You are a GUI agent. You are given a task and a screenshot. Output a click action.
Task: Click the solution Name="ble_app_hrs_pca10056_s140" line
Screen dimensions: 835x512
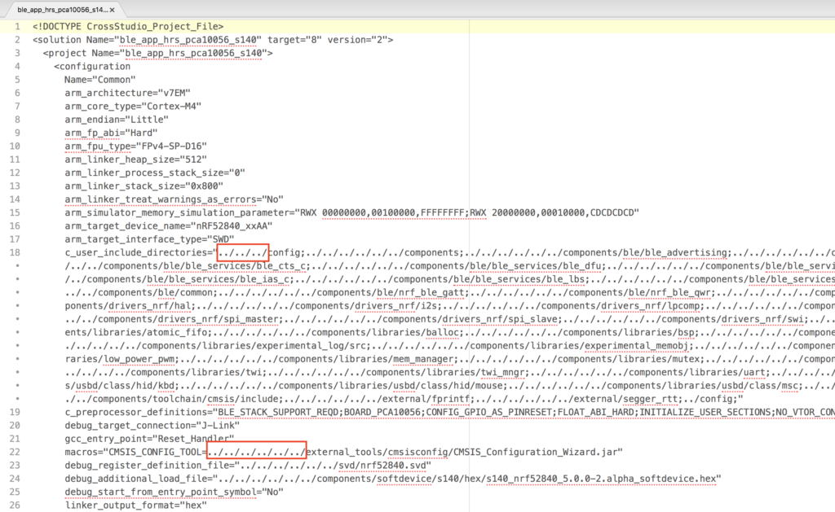tap(213, 39)
